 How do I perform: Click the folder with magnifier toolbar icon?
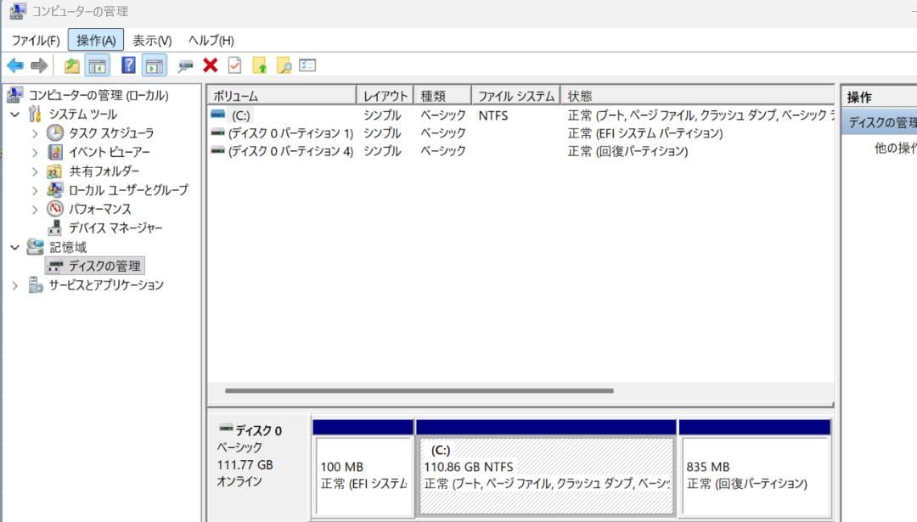point(285,65)
